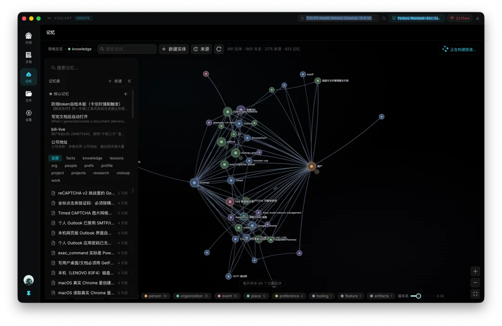Open the next PC Health Weekly Cleanup schedule pill
502x326 pixels.
coord(338,18)
